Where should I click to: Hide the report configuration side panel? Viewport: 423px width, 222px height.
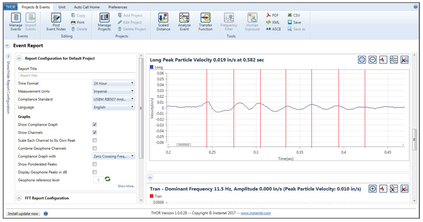(x=8, y=56)
